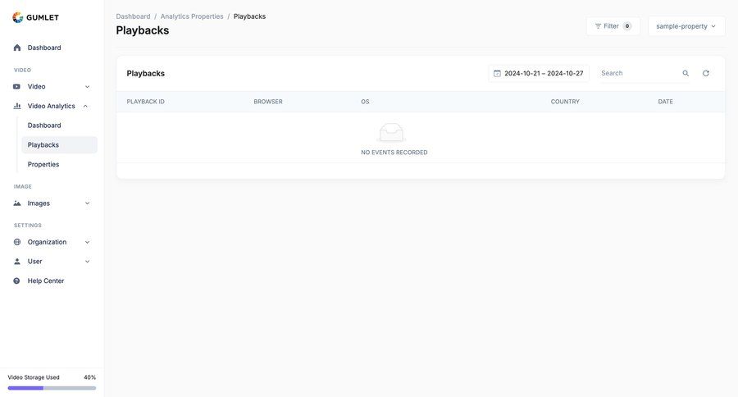Image resolution: width=738 pixels, height=397 pixels.
Task: Click the Help Center question mark icon
Action: (x=17, y=281)
